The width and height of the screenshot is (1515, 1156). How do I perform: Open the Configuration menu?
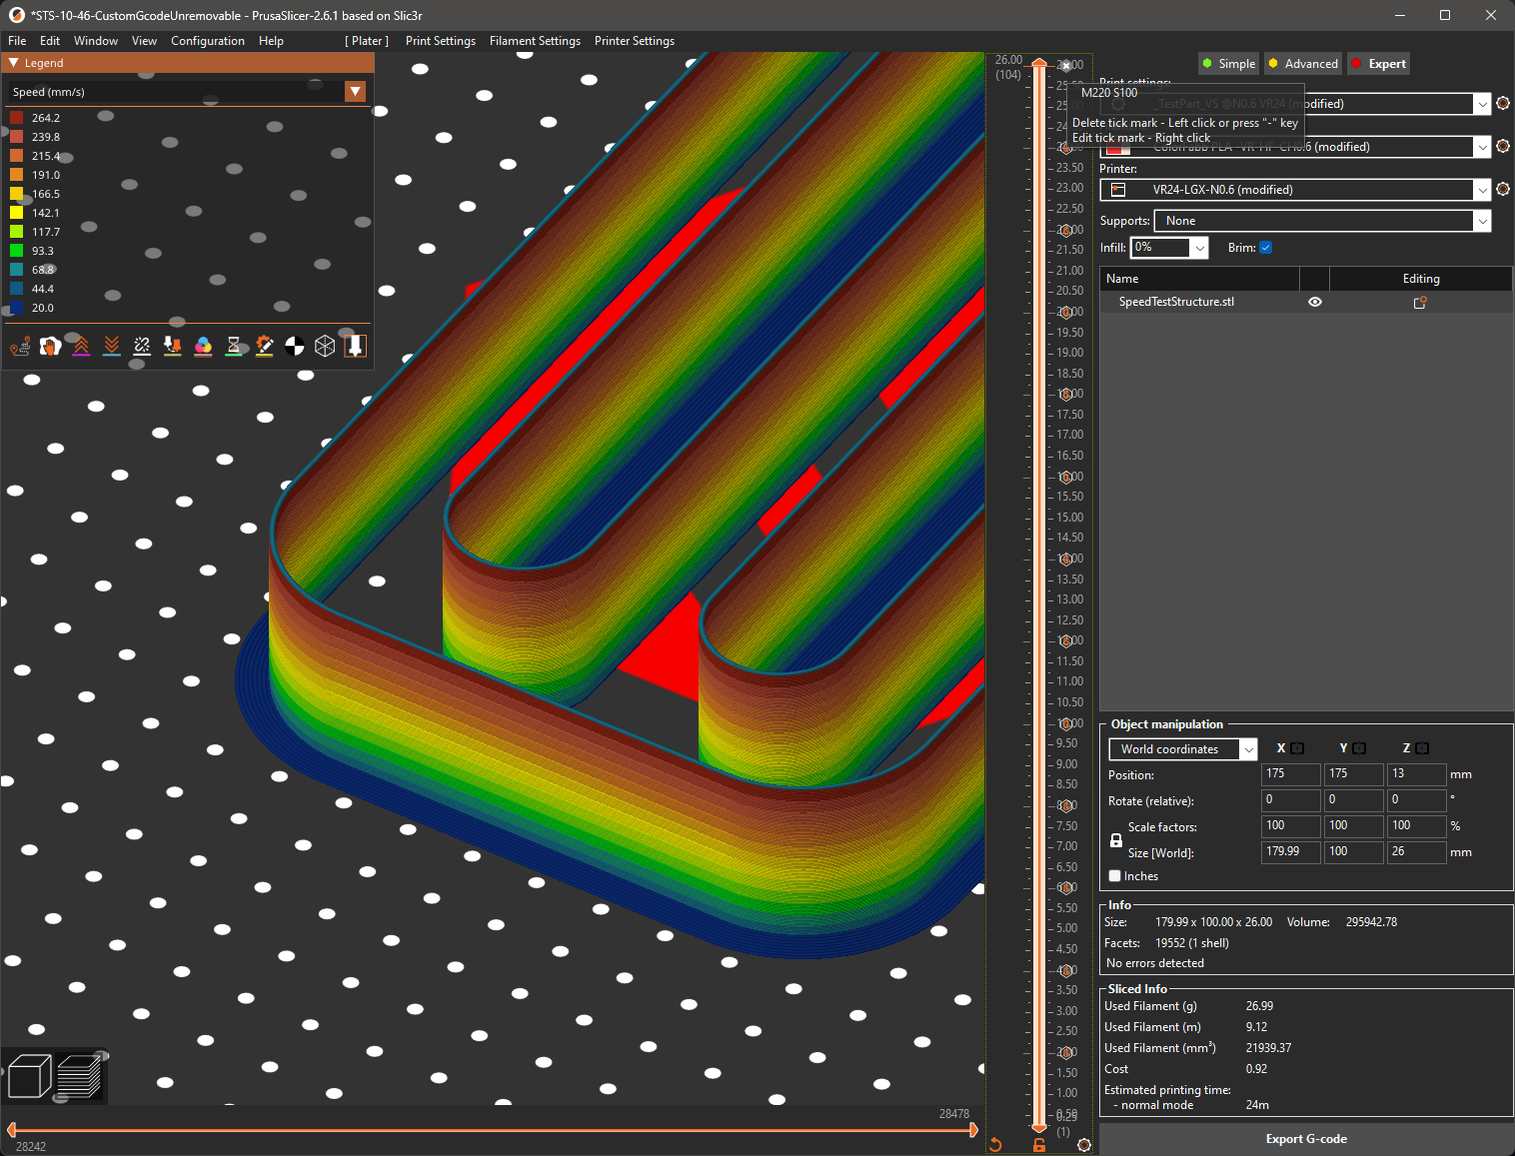coord(207,41)
